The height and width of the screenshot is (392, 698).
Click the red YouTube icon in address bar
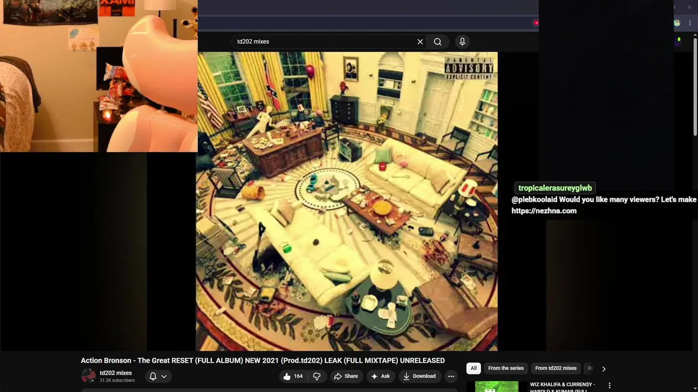tap(536, 23)
